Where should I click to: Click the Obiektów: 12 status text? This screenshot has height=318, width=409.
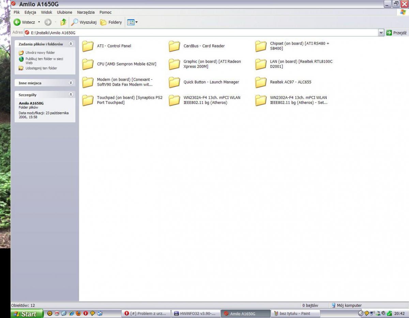(23, 305)
